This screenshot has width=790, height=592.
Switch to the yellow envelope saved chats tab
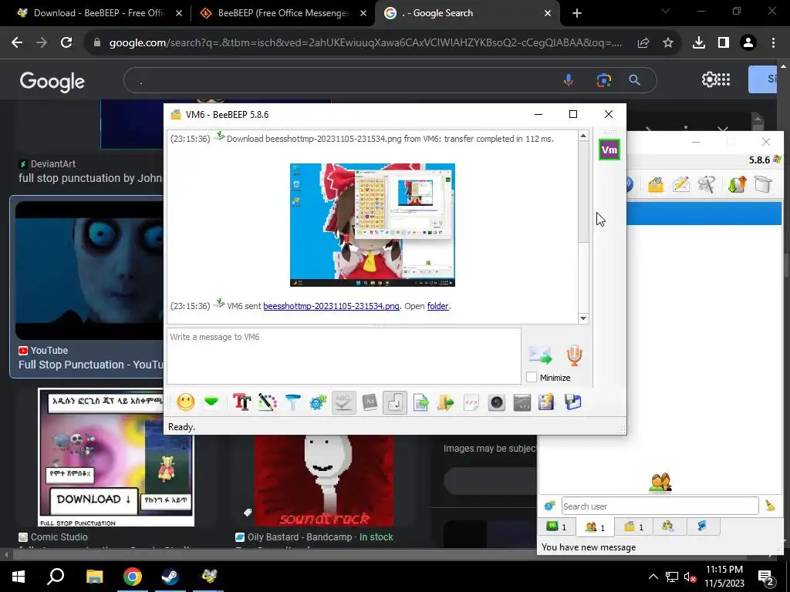click(x=633, y=527)
